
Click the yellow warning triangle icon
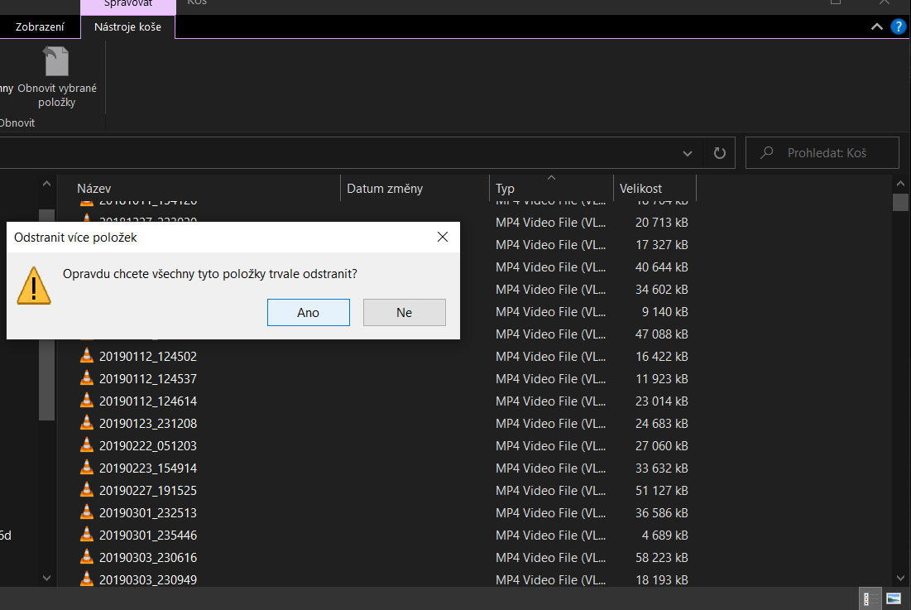34,286
